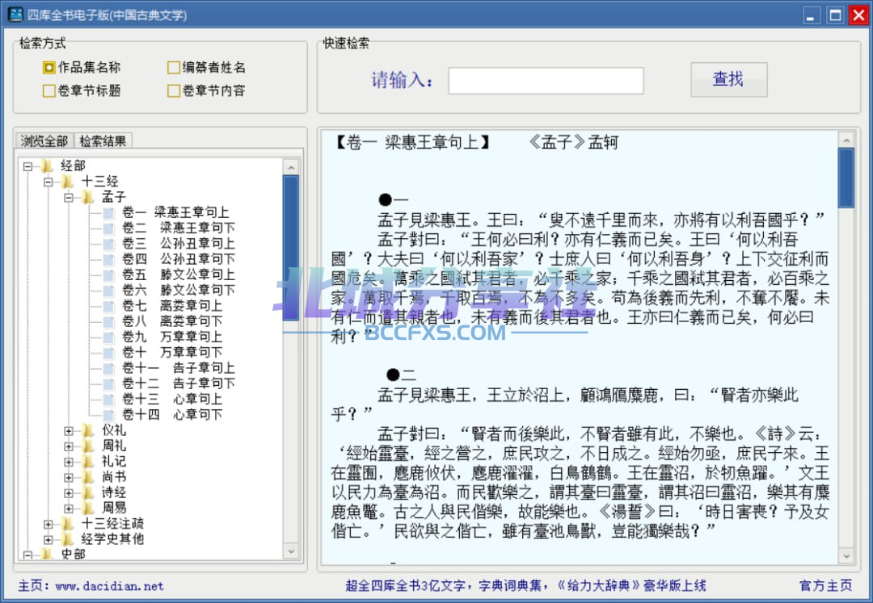Image resolution: width=873 pixels, height=603 pixels.
Task: Expand the 仪礼 tree node
Action: (x=69, y=430)
